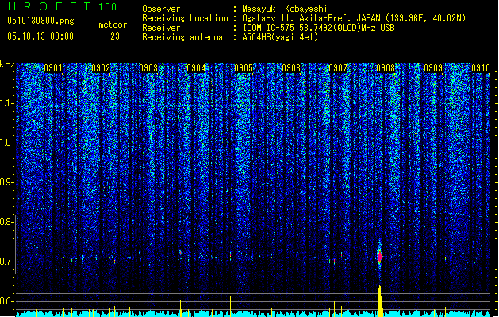Click the 1.0 kHz axis label
Screen dimensions: 499x317
tap(7, 143)
